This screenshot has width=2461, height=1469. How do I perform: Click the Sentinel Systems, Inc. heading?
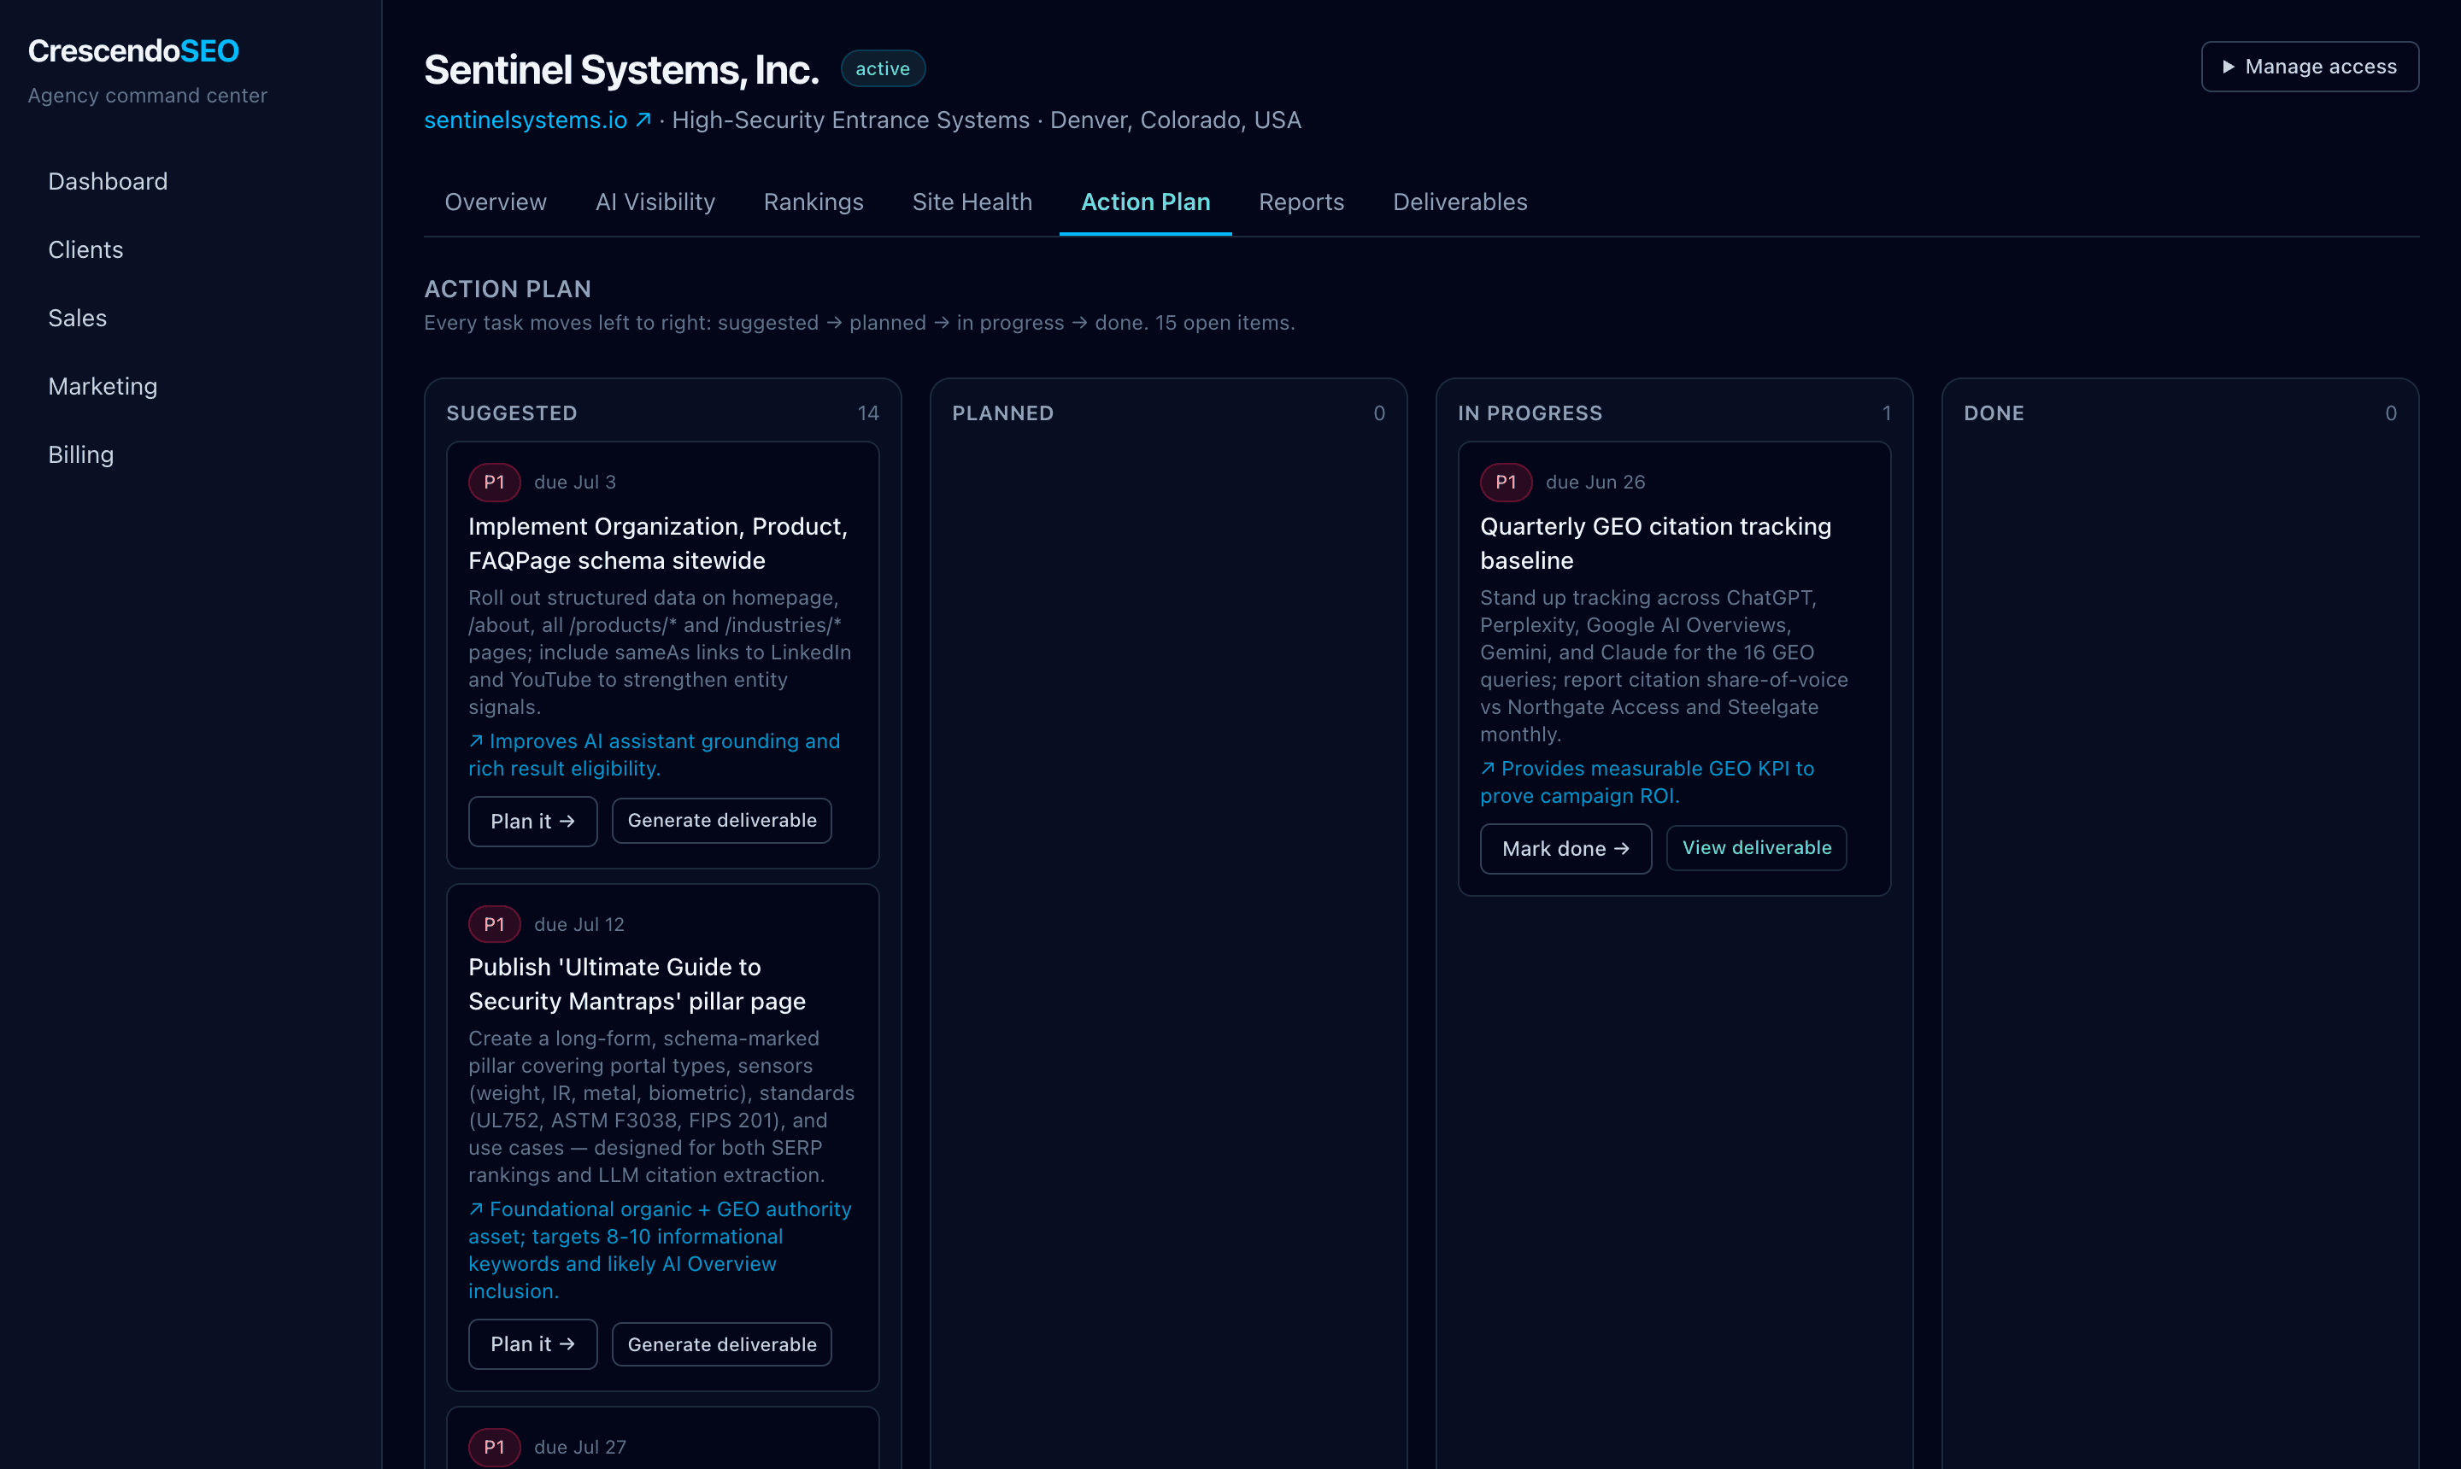[x=621, y=69]
